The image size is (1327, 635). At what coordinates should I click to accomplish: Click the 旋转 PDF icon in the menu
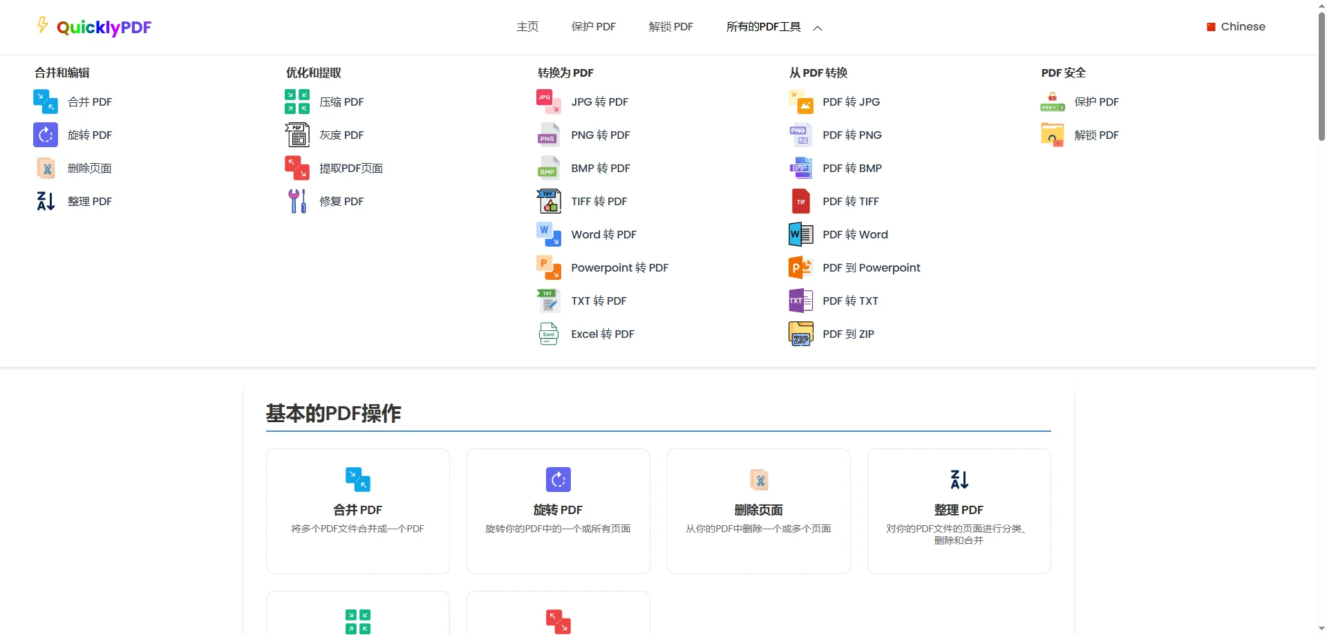46,135
